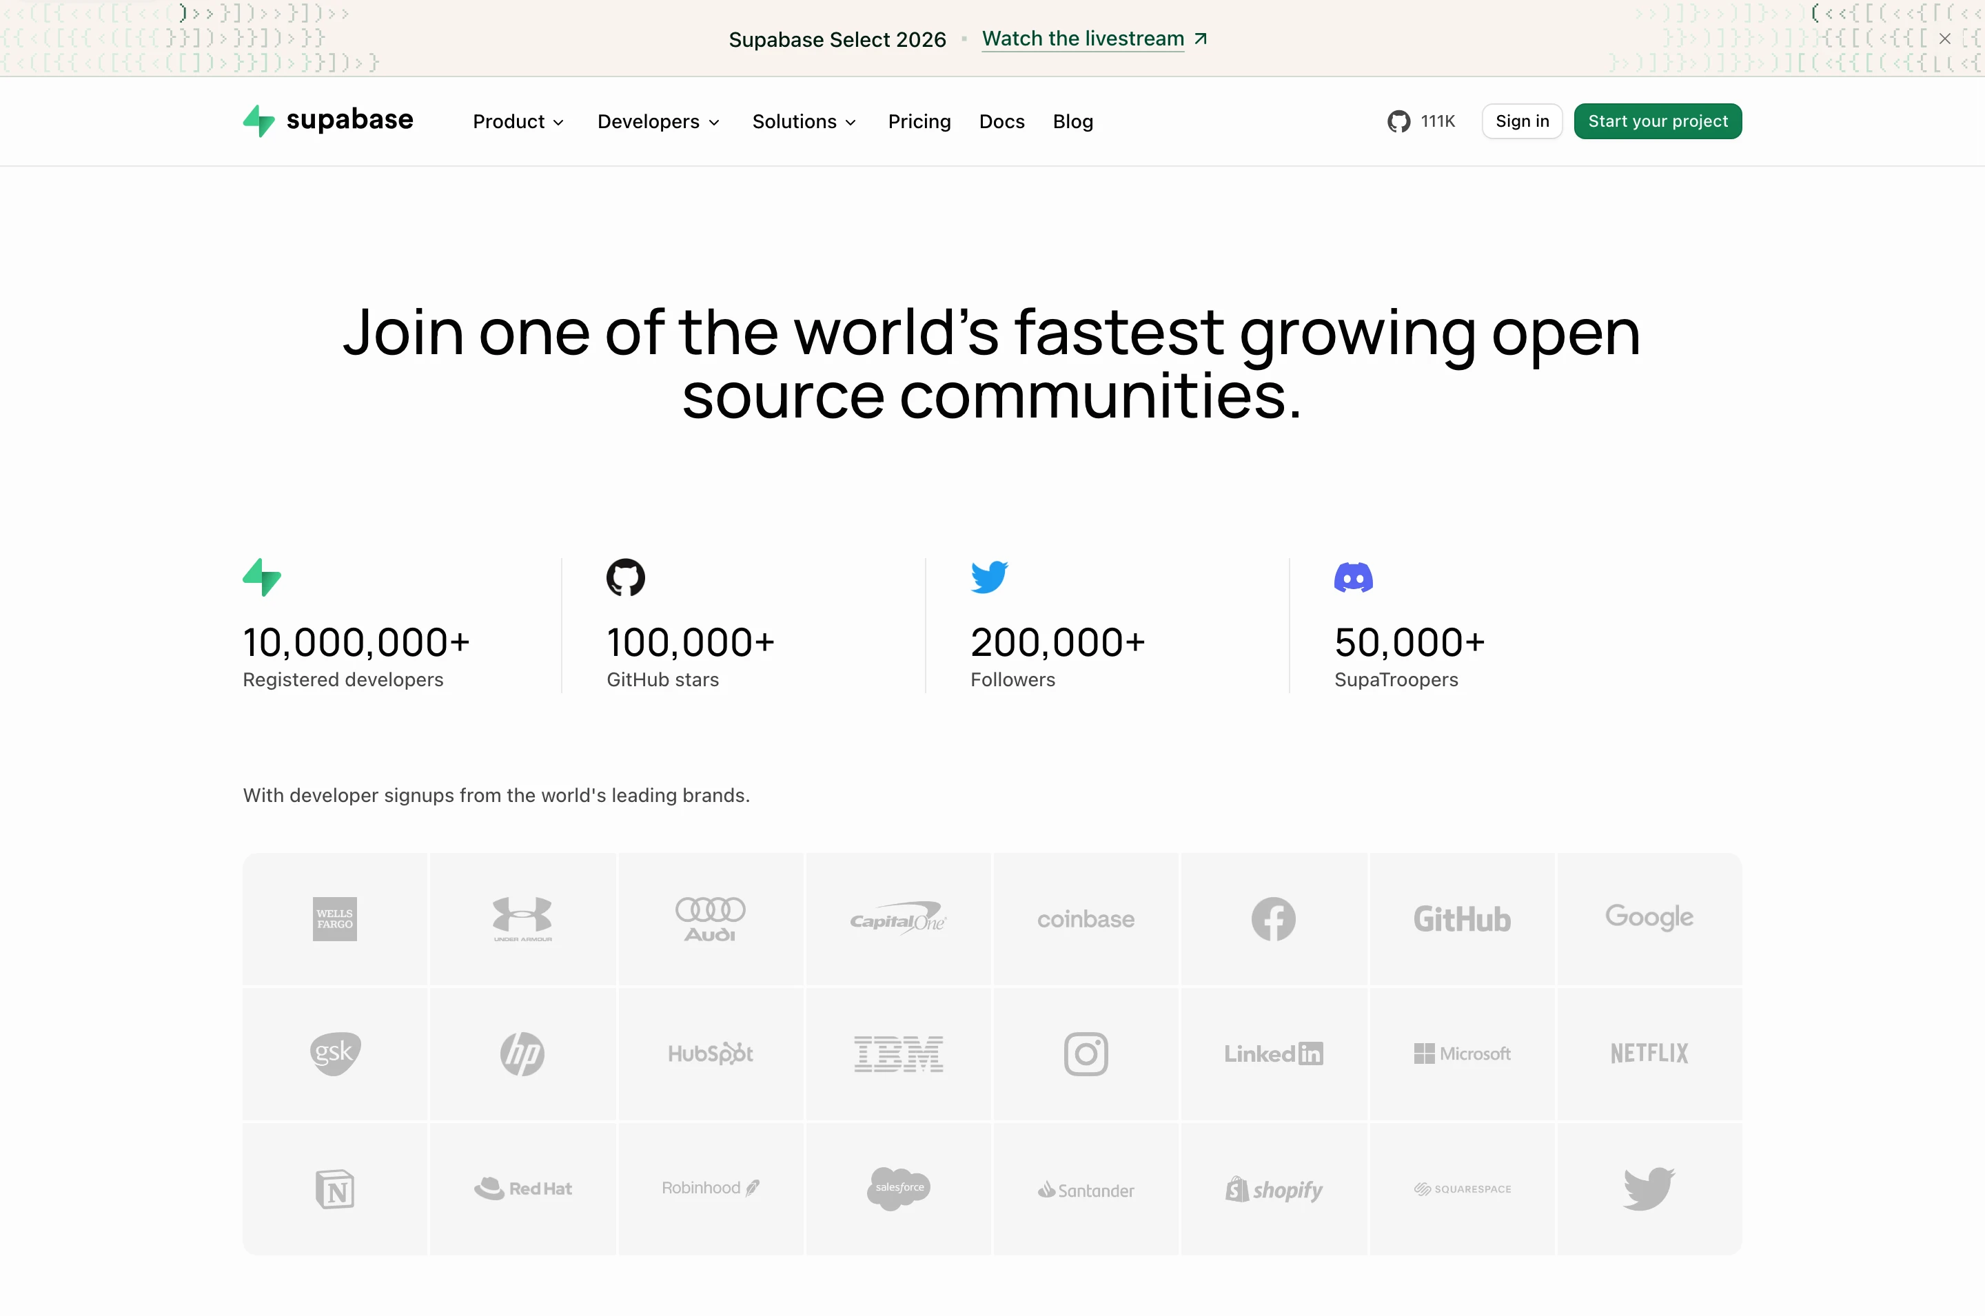The height and width of the screenshot is (1316, 1985).
Task: Select the IBM logo tile
Action: [898, 1053]
